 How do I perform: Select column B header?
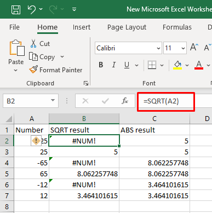(84, 119)
